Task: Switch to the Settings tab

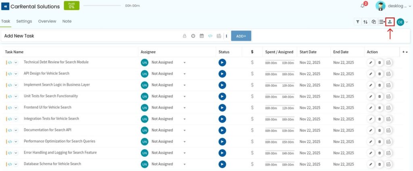Action: click(24, 21)
